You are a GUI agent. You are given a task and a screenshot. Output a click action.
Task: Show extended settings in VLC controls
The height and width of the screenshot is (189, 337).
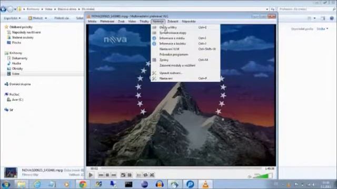point(130,175)
